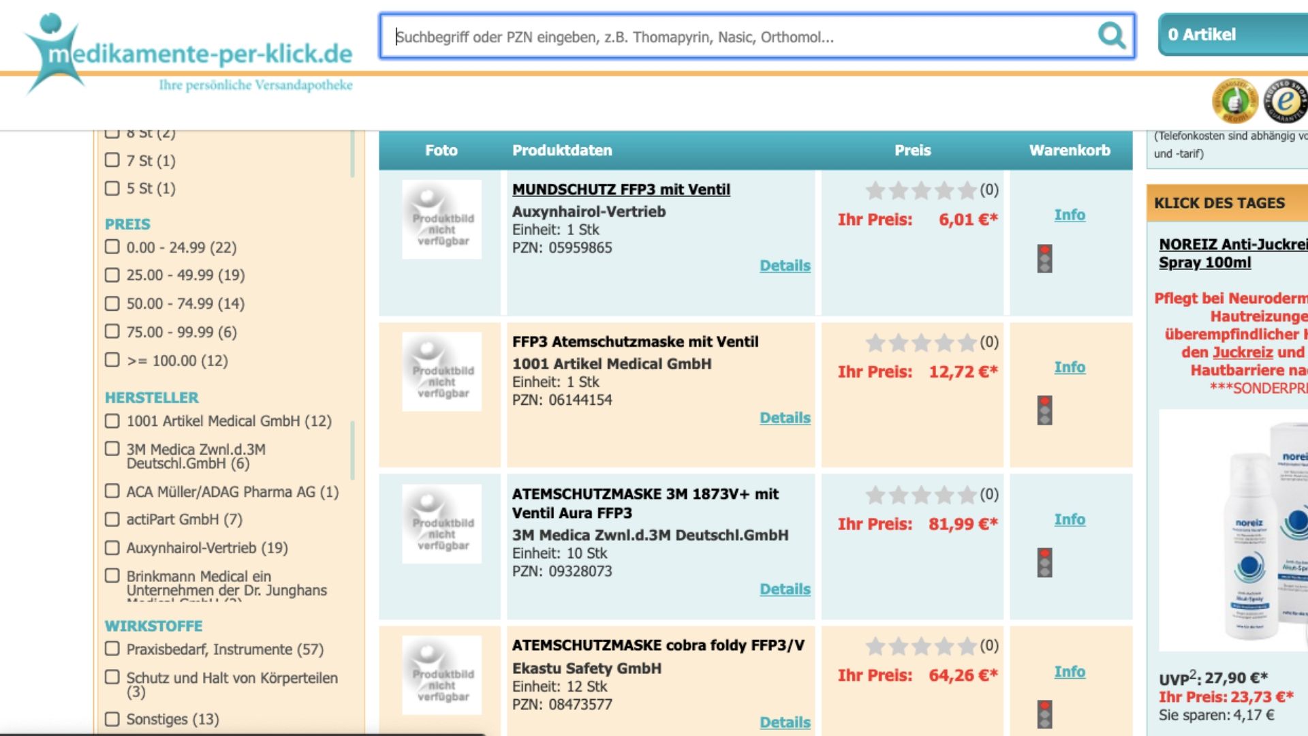
Task: Click availability traffic light for MUNDSCHUTZ FFP3
Action: tap(1044, 259)
